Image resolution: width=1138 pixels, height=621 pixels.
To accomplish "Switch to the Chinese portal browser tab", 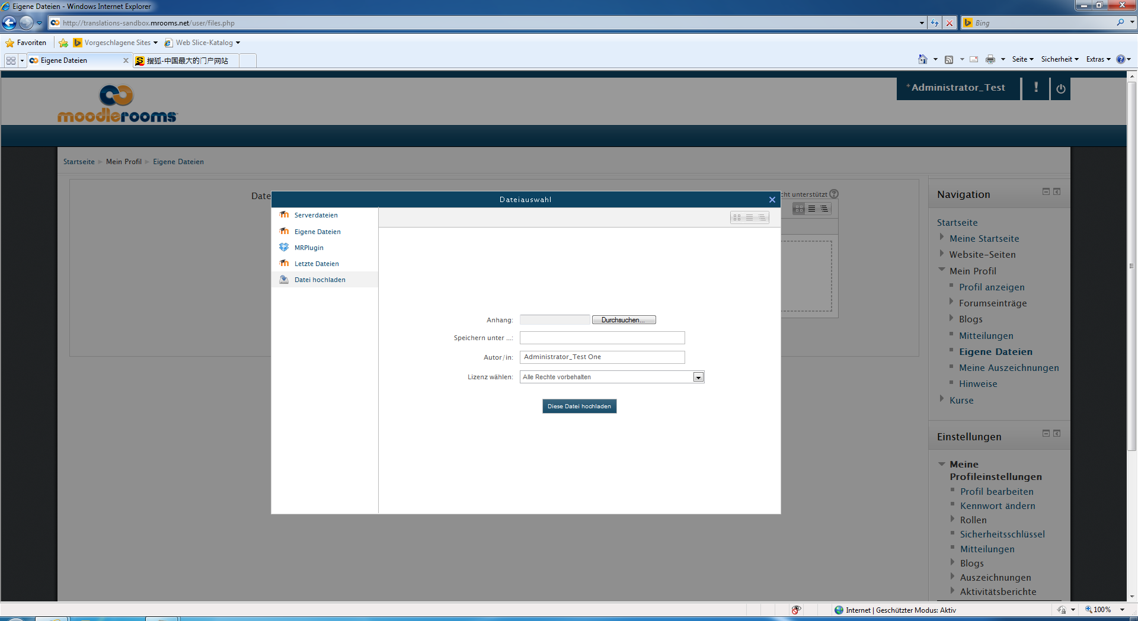I will pyautogui.click(x=187, y=60).
